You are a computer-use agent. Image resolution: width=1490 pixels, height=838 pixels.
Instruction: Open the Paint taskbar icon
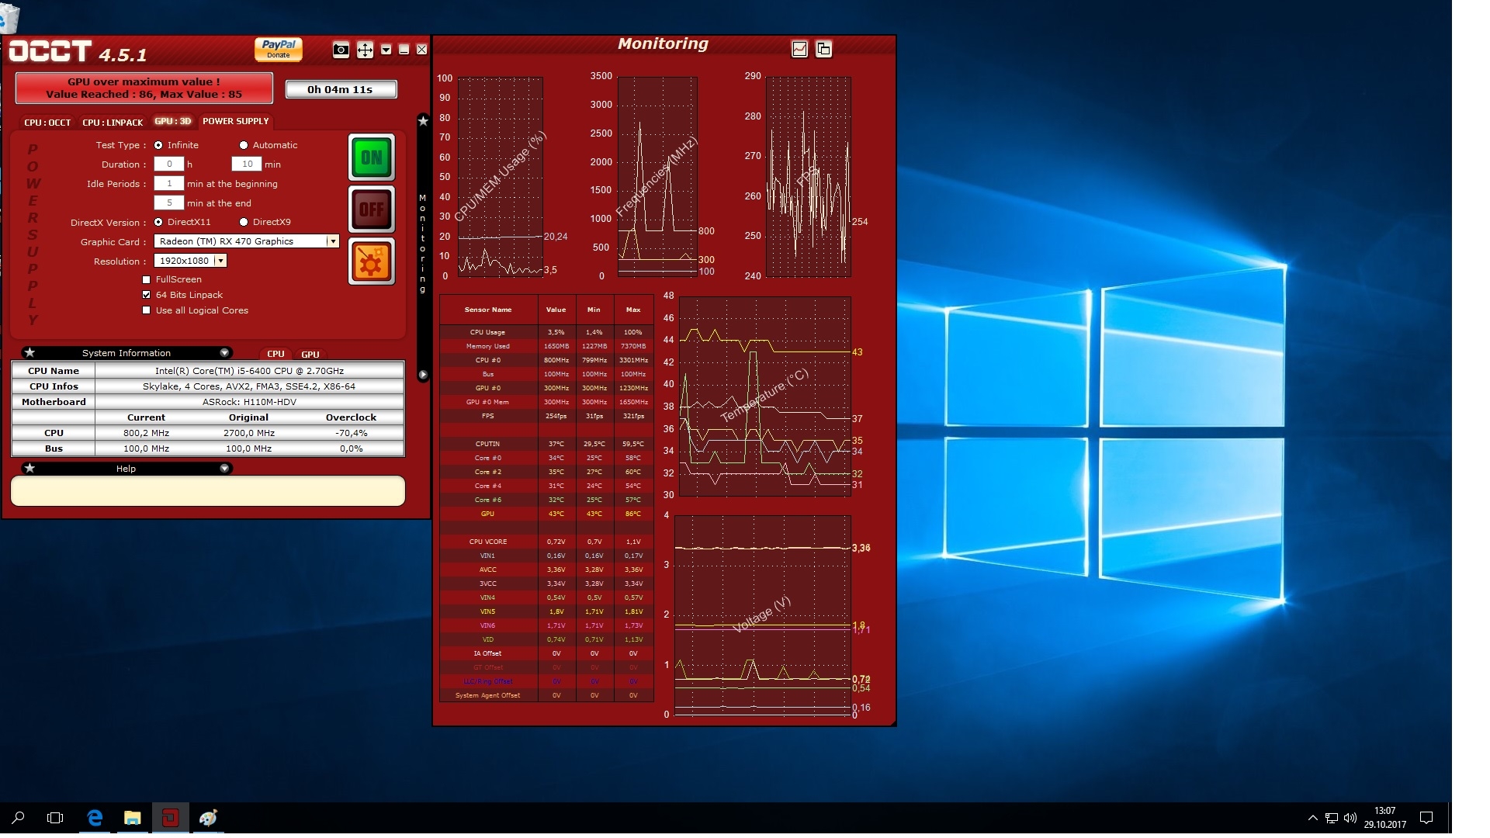click(208, 818)
